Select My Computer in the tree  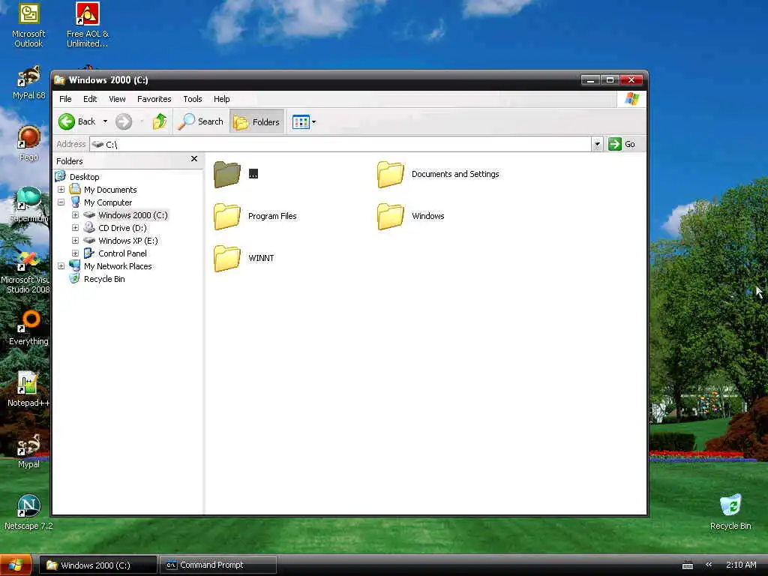coord(108,202)
